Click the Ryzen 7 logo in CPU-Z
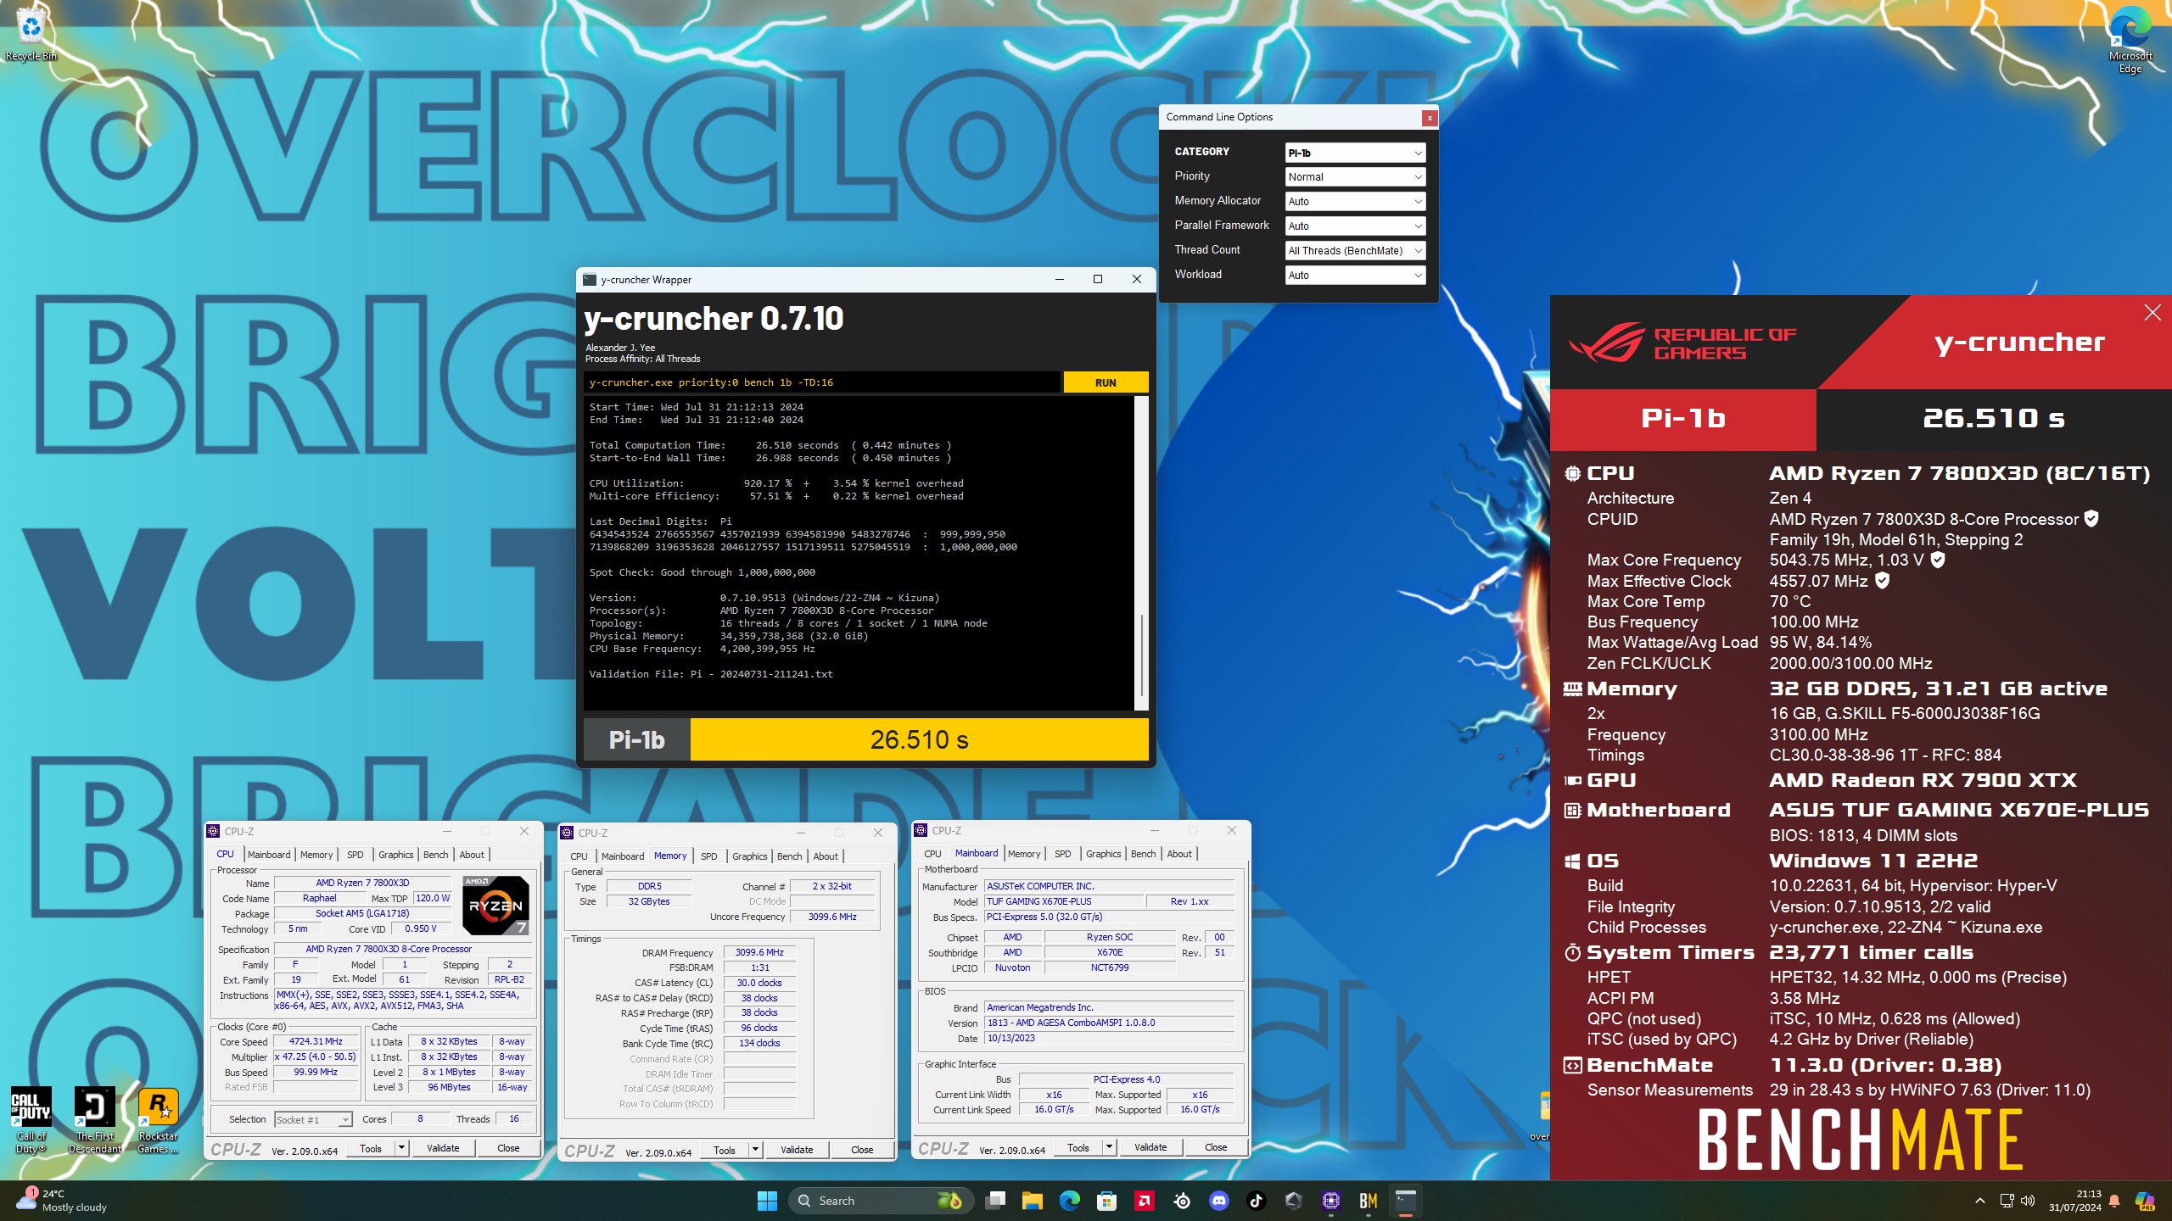Screen dimensions: 2172x1221 point(496,905)
